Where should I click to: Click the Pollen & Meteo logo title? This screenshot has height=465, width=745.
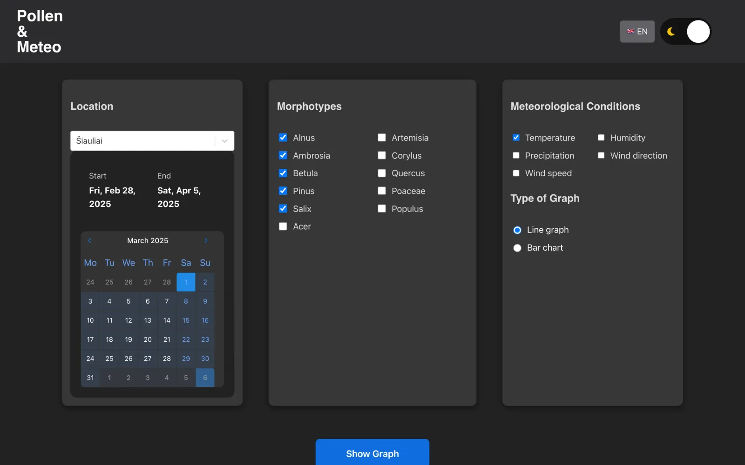(x=40, y=32)
